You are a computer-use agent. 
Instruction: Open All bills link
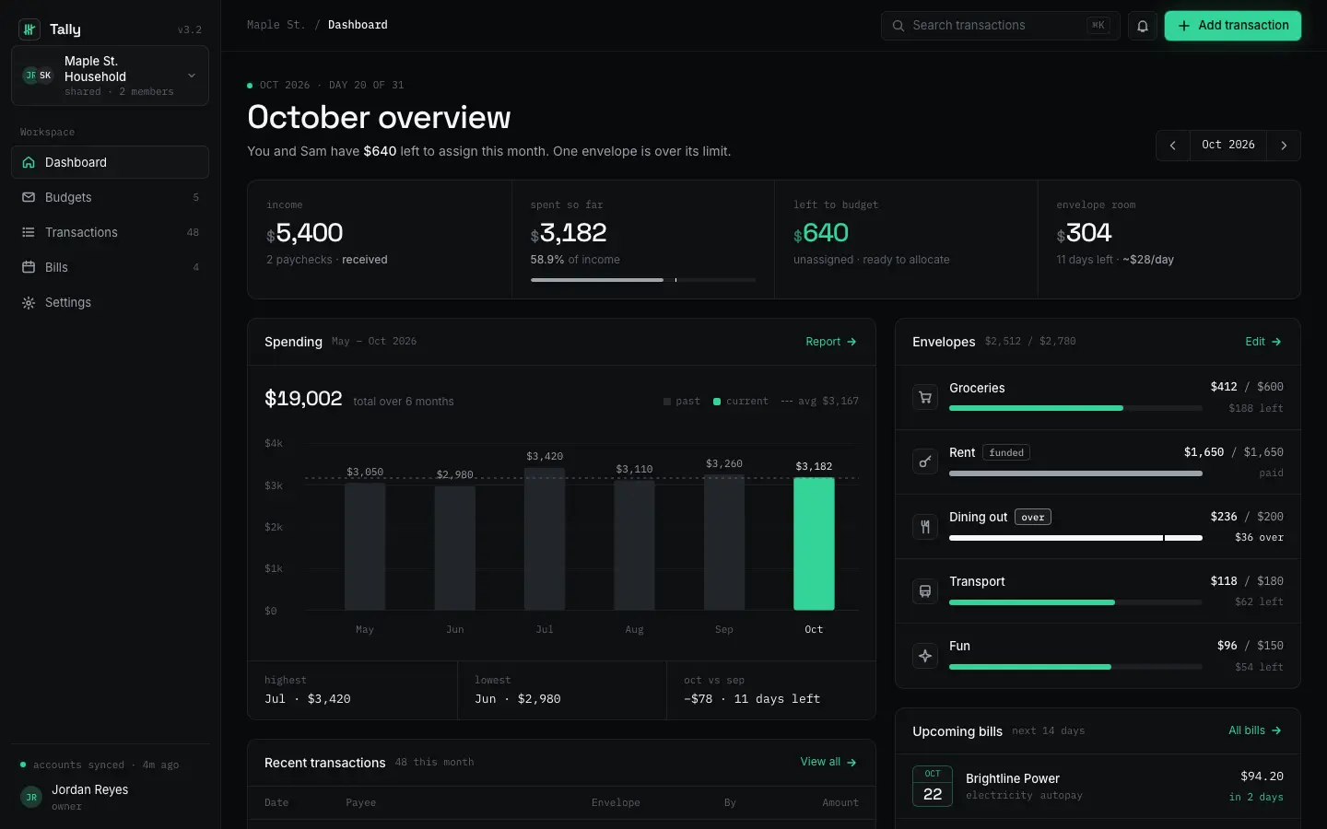coord(1255,730)
